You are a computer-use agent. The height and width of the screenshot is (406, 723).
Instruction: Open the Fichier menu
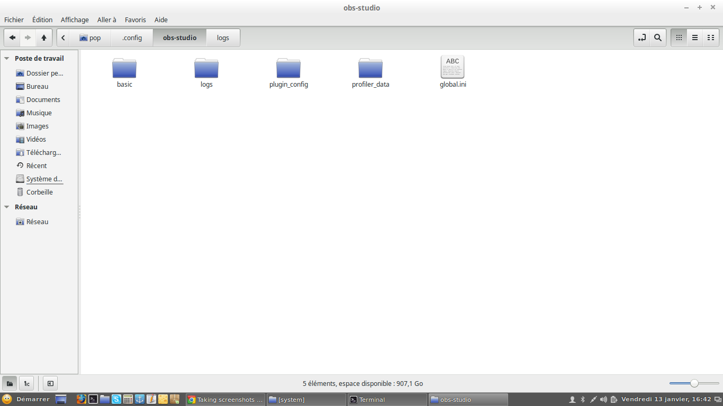point(14,20)
